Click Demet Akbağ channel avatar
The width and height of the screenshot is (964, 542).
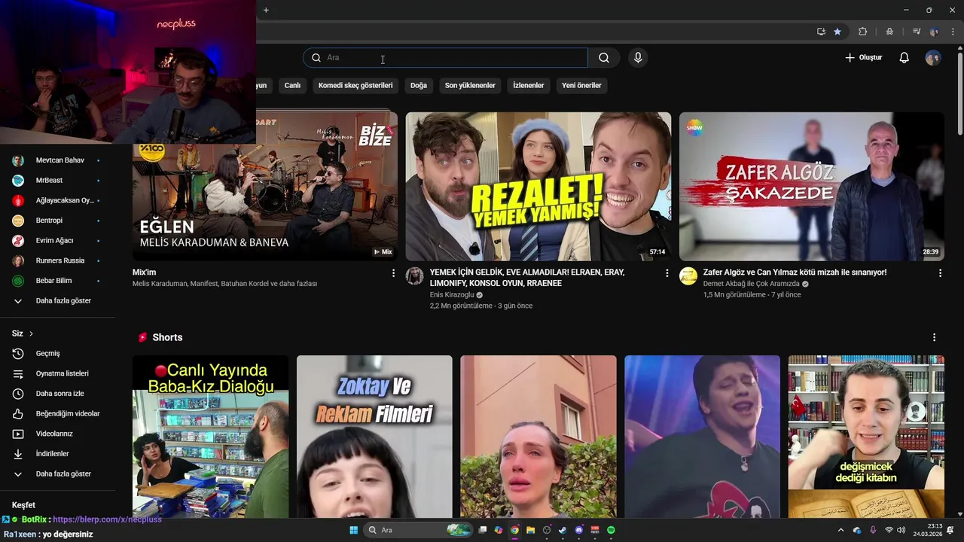click(688, 276)
